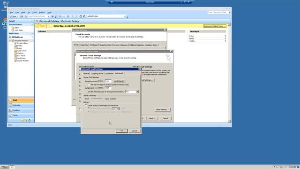Click the Print icon in the toolbar
Viewport: 300px width, 169px height.
[22, 16]
